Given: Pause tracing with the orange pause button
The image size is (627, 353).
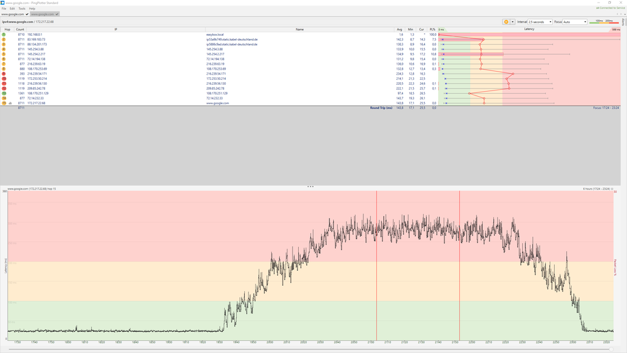Looking at the screenshot, I should 506,22.
